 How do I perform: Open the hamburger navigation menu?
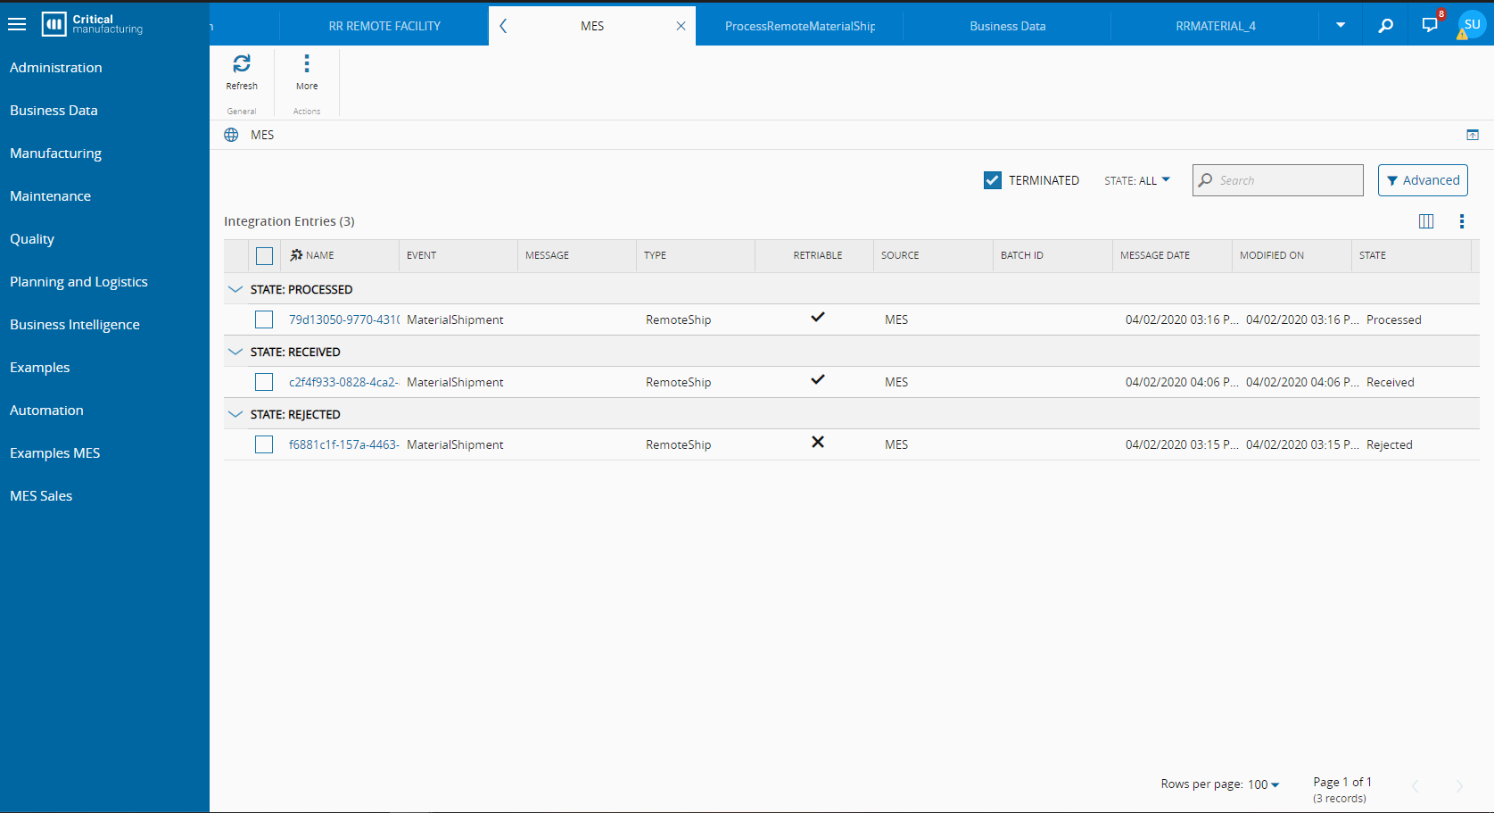click(x=17, y=24)
